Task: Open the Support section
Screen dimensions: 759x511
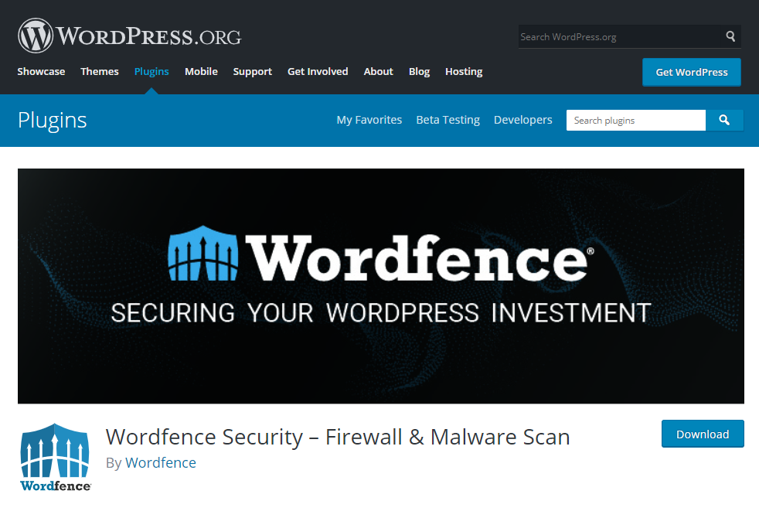Action: [252, 72]
